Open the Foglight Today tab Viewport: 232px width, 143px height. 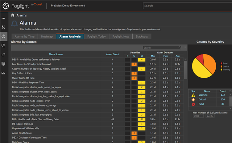click(x=96, y=36)
